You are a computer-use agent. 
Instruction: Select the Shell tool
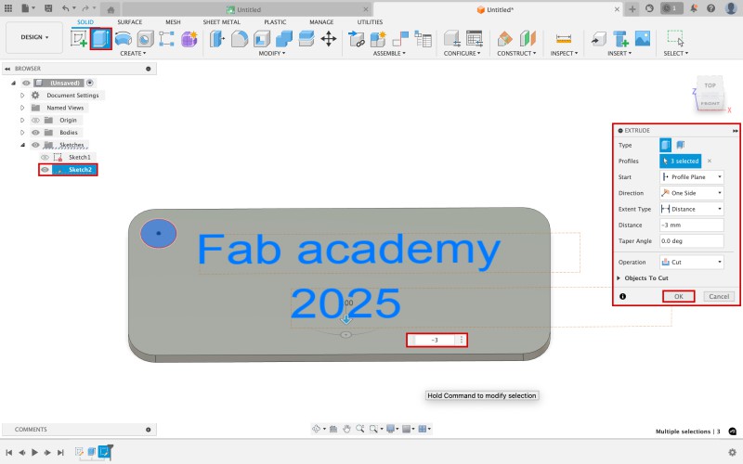point(262,39)
